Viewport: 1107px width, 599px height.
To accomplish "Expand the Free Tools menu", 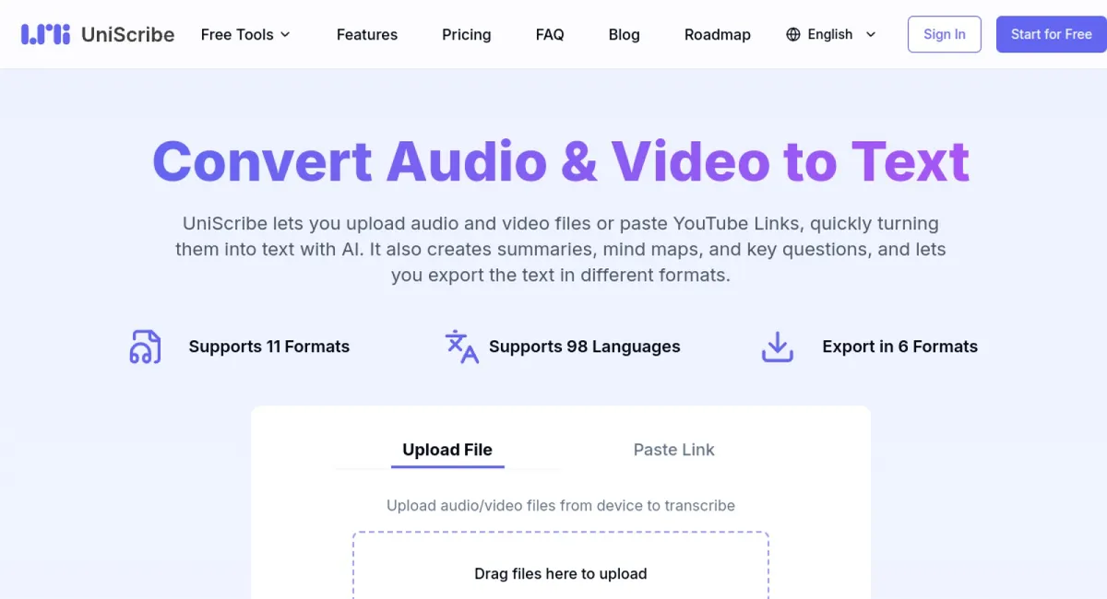I will [x=245, y=34].
